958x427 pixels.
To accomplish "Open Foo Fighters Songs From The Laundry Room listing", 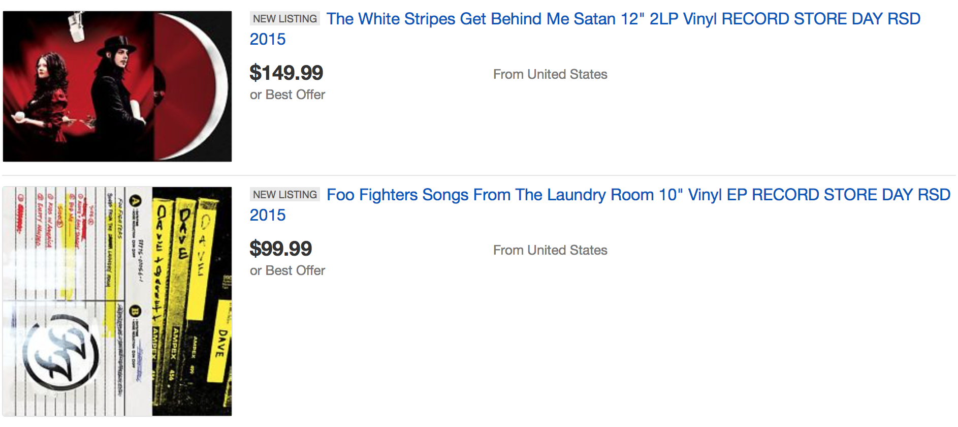I will pos(600,205).
